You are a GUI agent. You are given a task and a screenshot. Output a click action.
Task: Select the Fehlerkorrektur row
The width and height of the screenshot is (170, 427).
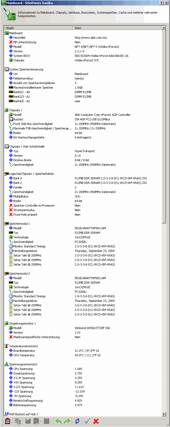coord(83,78)
